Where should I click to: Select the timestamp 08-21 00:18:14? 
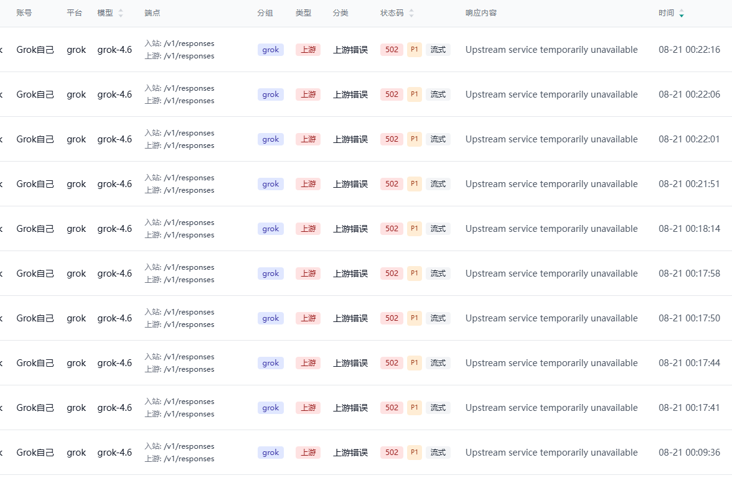click(690, 229)
